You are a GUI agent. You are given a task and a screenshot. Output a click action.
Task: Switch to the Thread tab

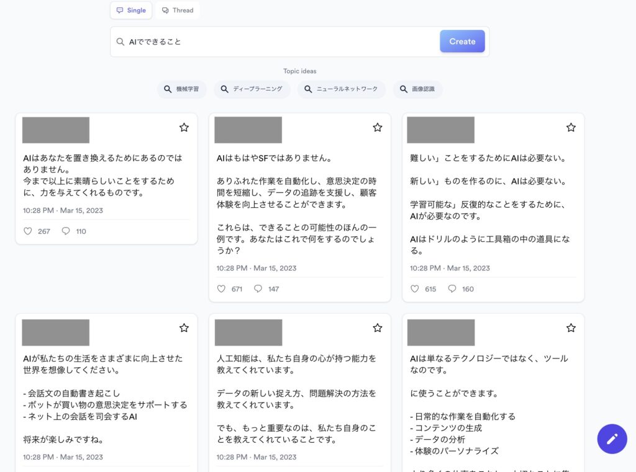pos(178,11)
